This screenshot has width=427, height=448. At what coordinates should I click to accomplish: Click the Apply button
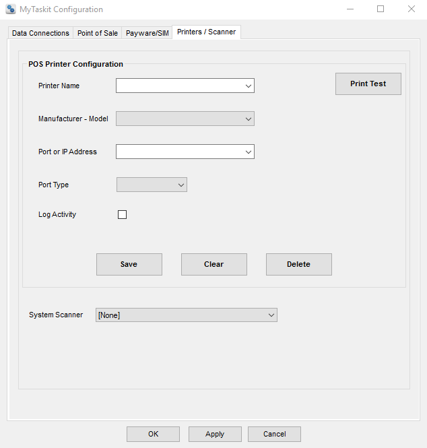pos(214,434)
